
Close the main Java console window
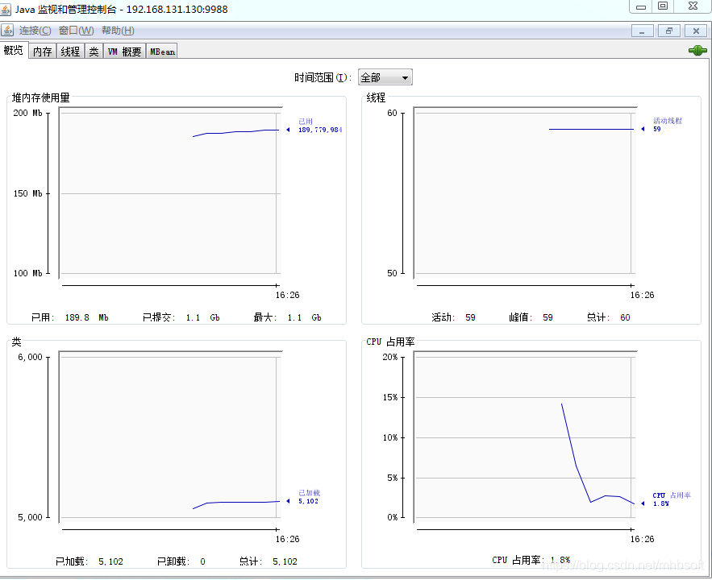[693, 6]
